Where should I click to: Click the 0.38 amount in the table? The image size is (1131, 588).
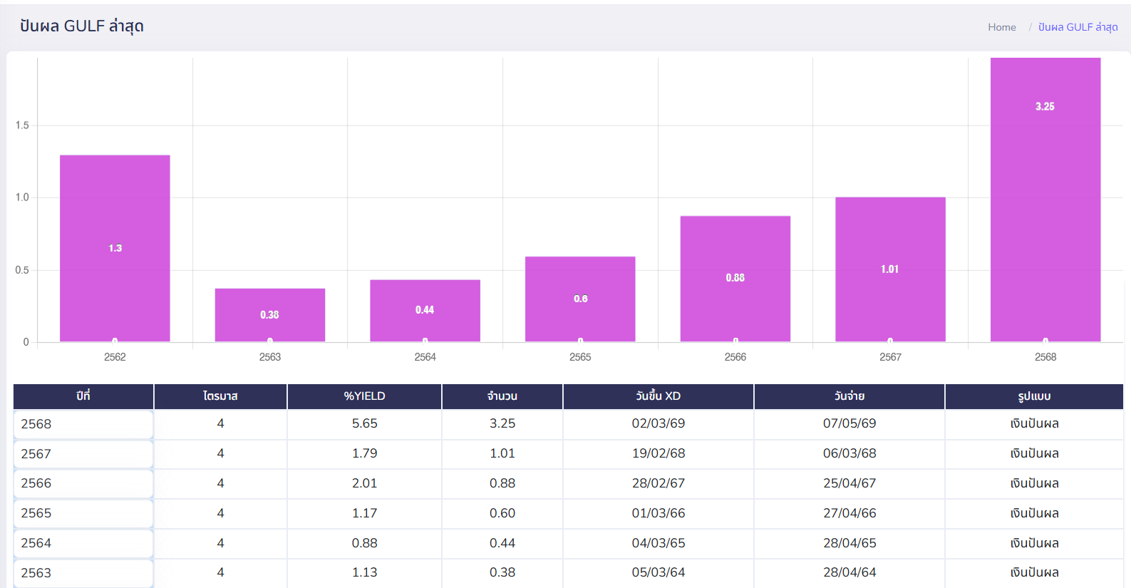[x=502, y=572]
